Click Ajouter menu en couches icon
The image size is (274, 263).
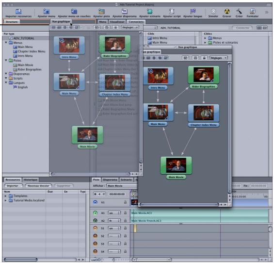pyautogui.click(x=74, y=11)
